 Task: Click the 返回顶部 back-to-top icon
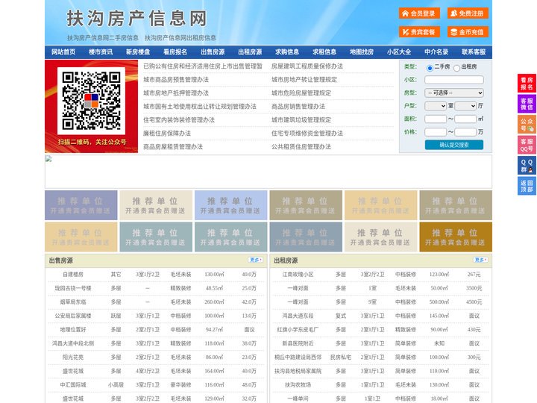pyautogui.click(x=527, y=186)
